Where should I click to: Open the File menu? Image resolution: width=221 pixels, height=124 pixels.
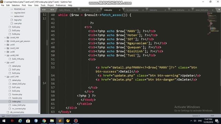2,6
